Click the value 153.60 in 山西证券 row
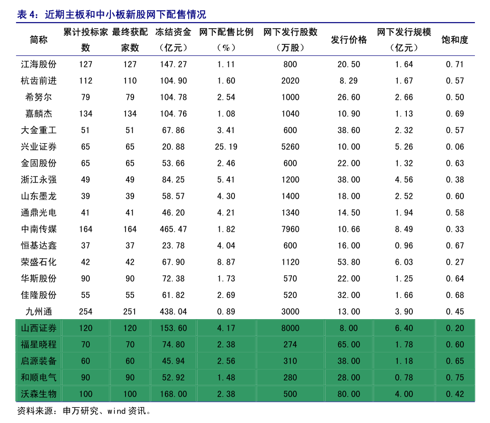This screenshot has height=423, width=490. point(173,328)
